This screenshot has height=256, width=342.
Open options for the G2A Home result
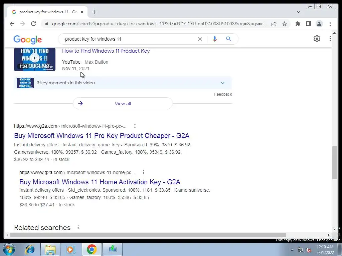tap(143, 172)
